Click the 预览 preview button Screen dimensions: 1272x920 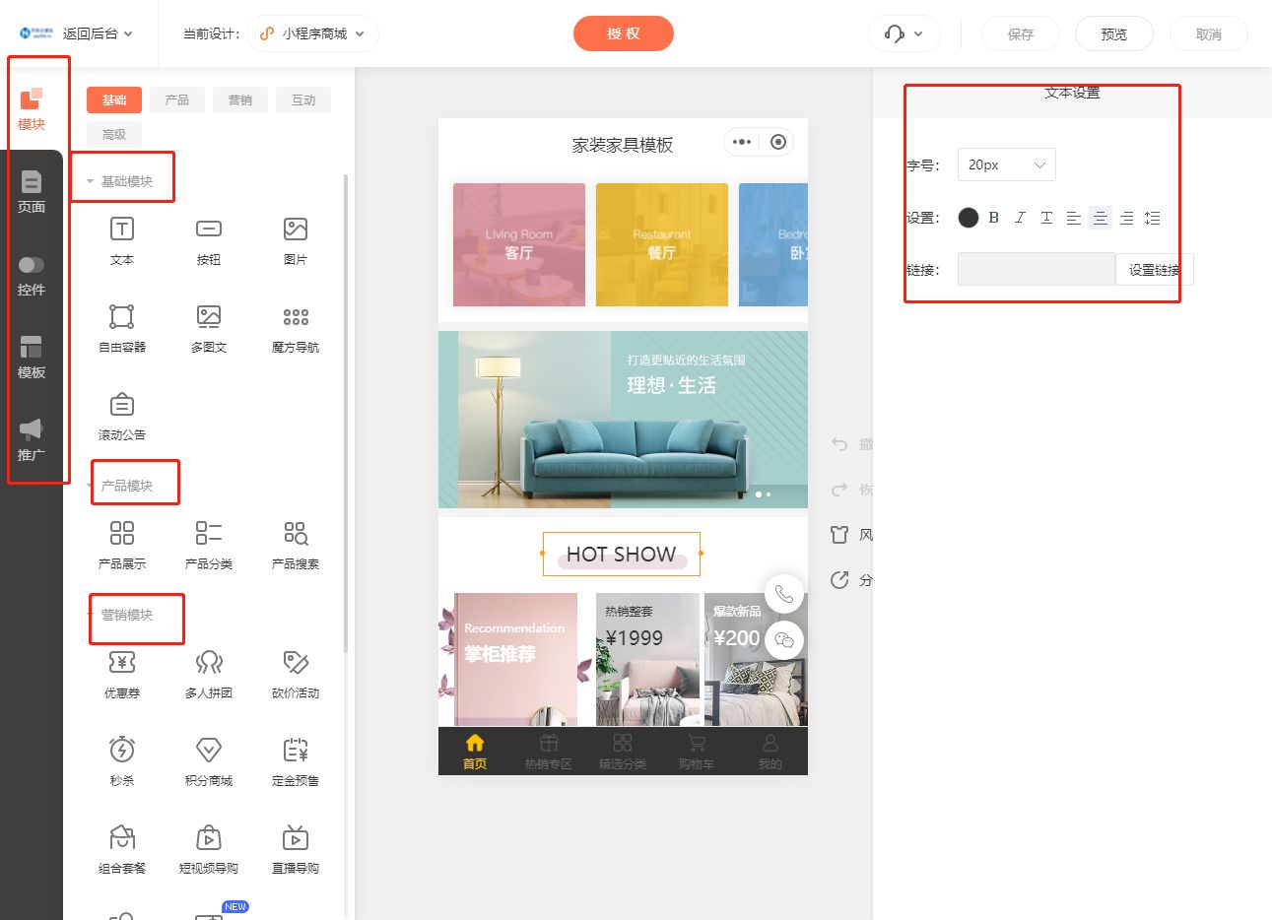(x=1114, y=33)
